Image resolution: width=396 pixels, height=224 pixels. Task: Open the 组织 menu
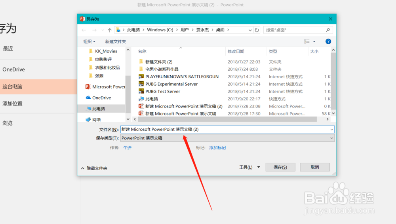[x=89, y=41]
